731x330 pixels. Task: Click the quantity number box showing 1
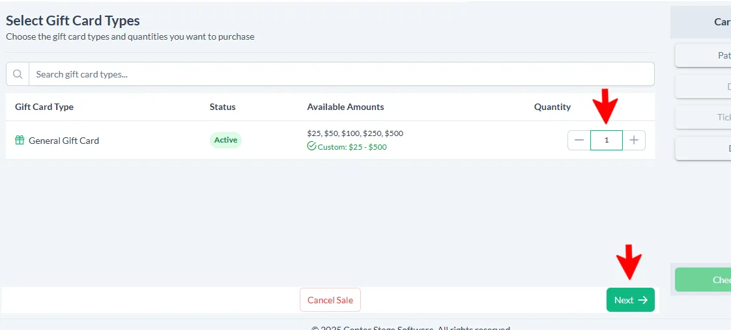607,140
